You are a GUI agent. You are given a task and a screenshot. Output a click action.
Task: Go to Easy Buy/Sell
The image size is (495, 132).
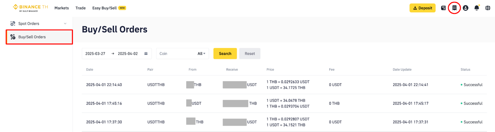pyautogui.click(x=105, y=8)
